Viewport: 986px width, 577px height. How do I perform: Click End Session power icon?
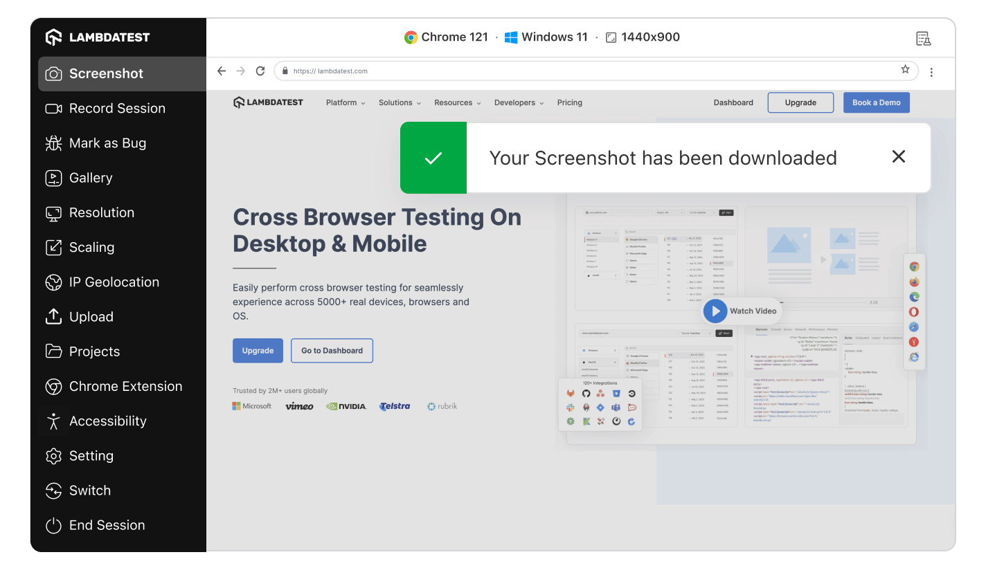click(x=53, y=525)
